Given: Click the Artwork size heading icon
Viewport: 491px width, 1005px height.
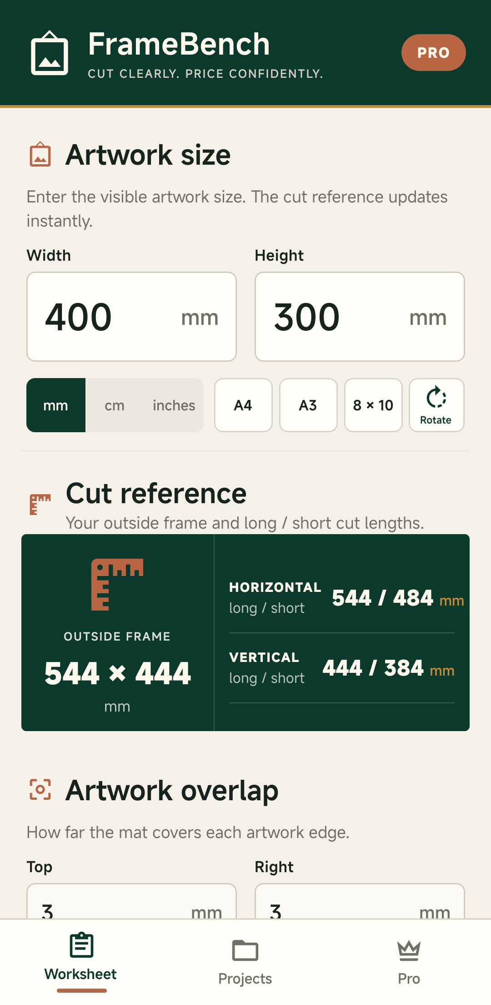Looking at the screenshot, I should pos(40,154).
